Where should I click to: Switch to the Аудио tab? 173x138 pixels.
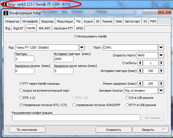[88, 21]
